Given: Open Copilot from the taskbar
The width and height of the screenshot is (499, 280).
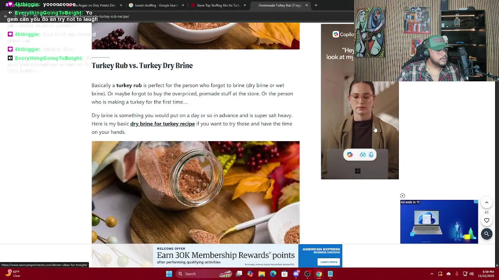Looking at the screenshot, I should click(250, 274).
